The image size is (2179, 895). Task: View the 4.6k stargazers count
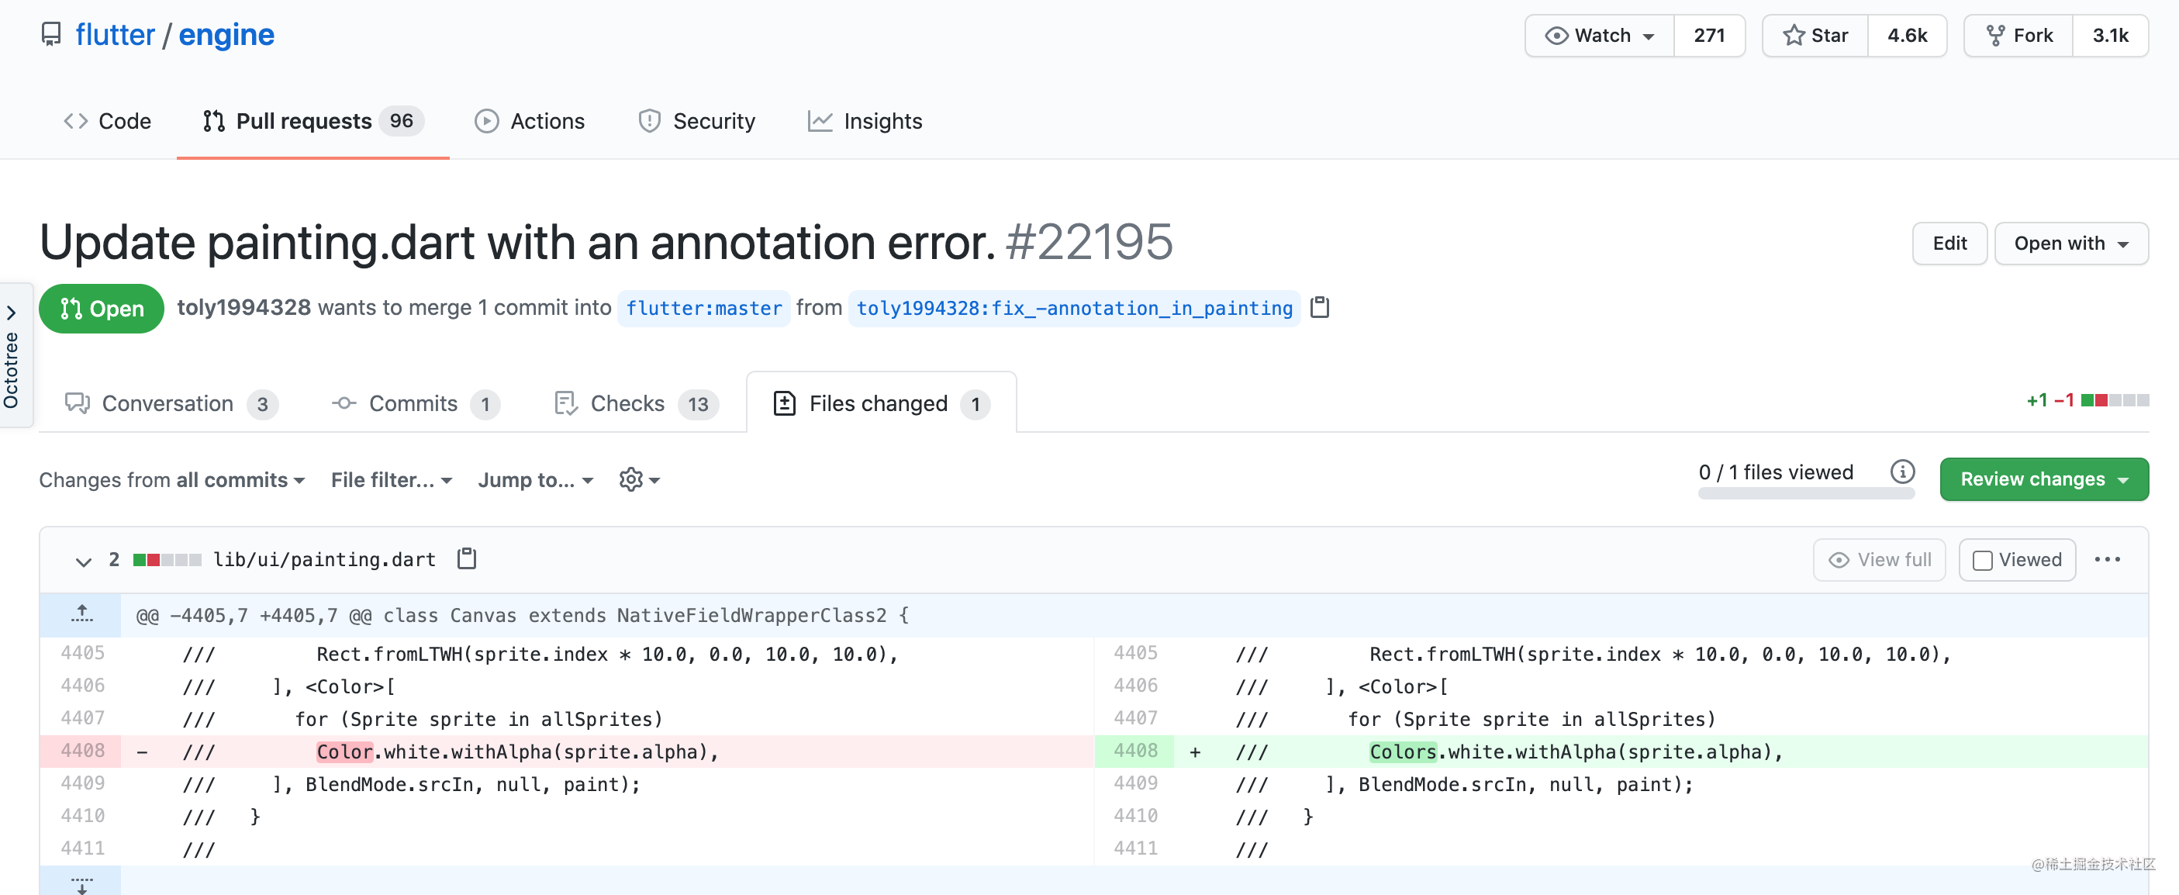(1907, 36)
